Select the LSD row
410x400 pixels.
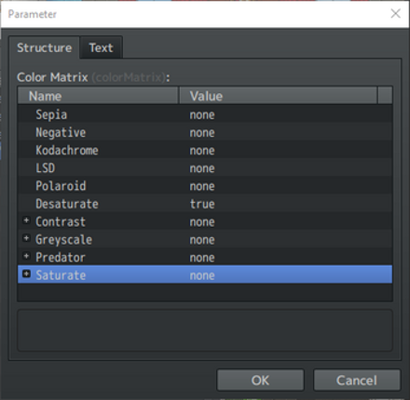(x=205, y=168)
